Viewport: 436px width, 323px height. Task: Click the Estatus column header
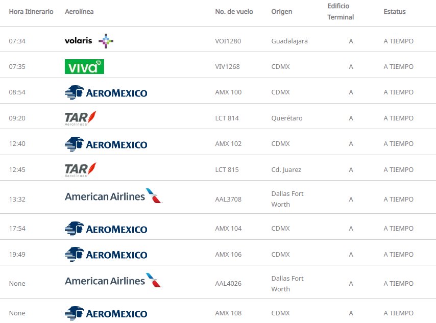pyautogui.click(x=395, y=12)
